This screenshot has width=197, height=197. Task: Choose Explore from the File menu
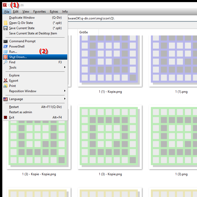(35, 75)
